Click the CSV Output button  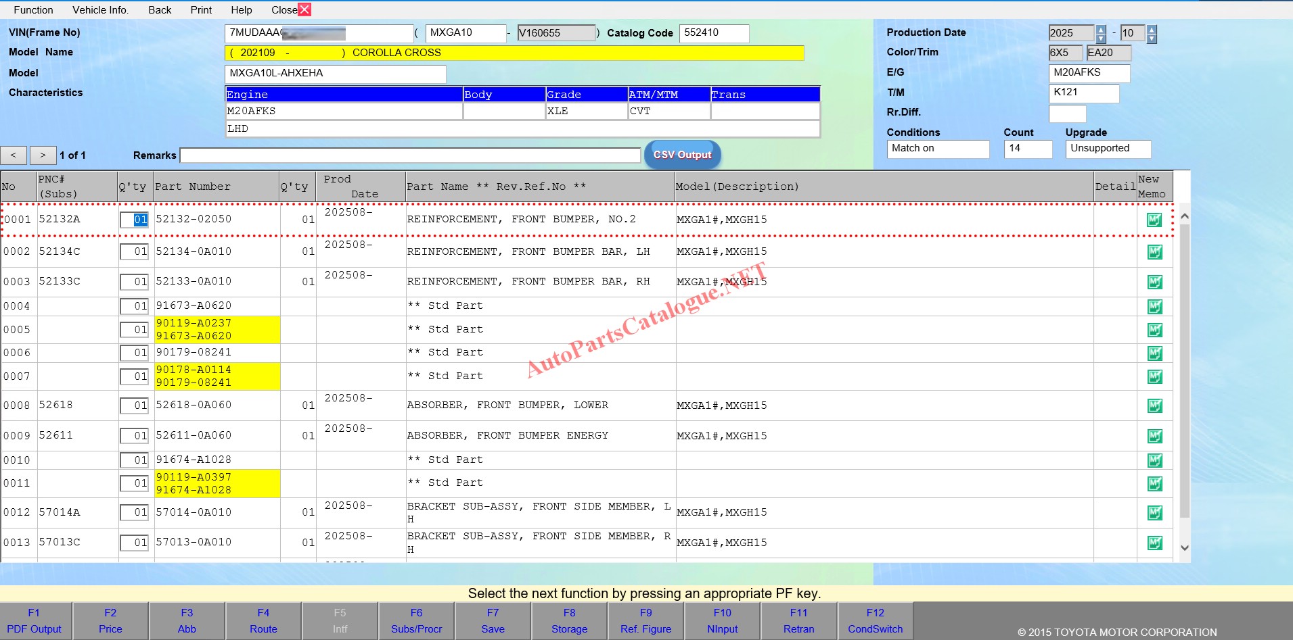pos(682,155)
